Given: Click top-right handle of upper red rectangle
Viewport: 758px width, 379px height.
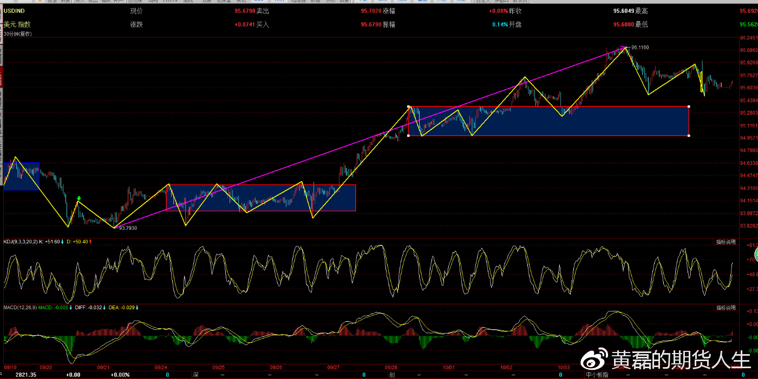Looking at the screenshot, I should (689, 107).
